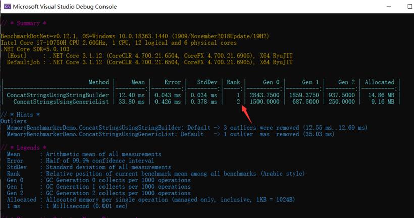This screenshot has width=414, height=218.
Task: Click the 'Gen 0' column header
Action: 271,82
